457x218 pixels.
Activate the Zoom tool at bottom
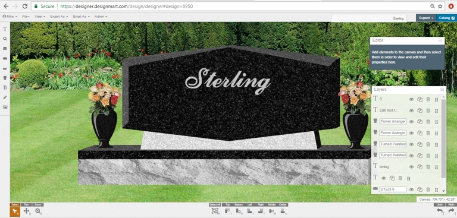38,211
